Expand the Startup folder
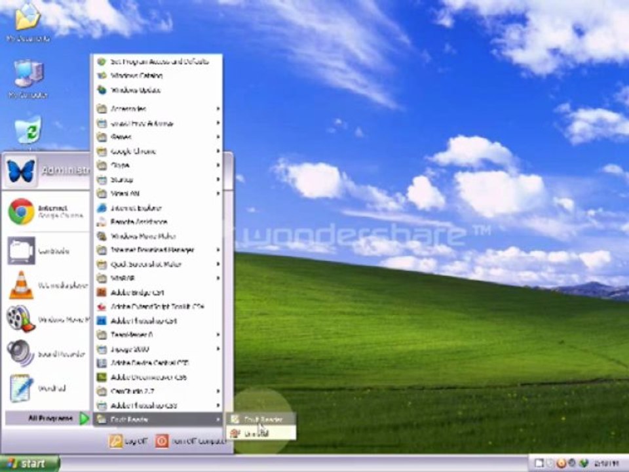This screenshot has height=472, width=629. click(x=158, y=180)
